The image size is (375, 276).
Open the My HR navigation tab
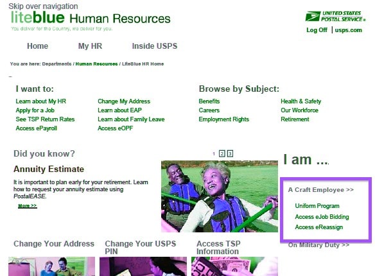click(90, 46)
